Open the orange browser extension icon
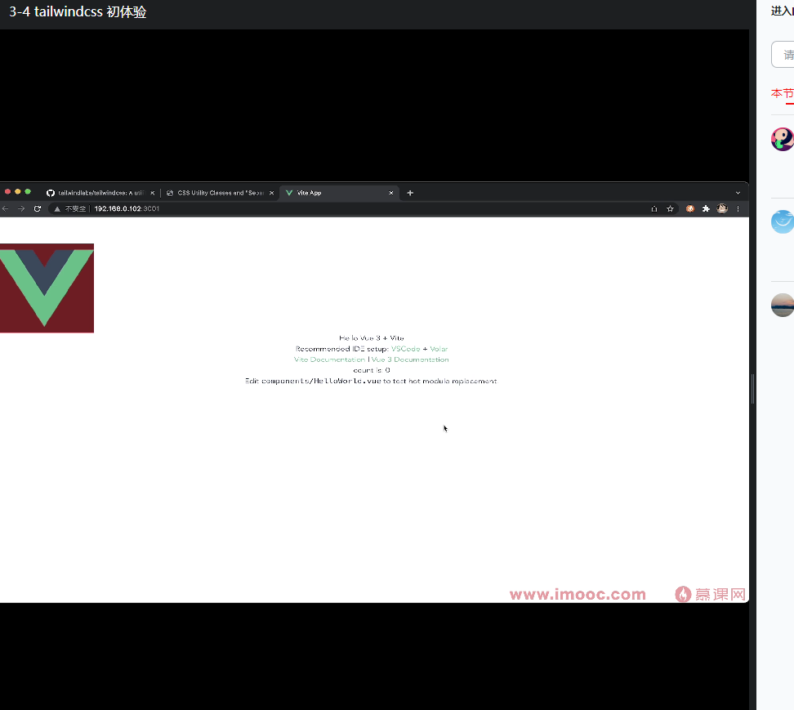Viewport: 794px width, 710px height. 689,208
